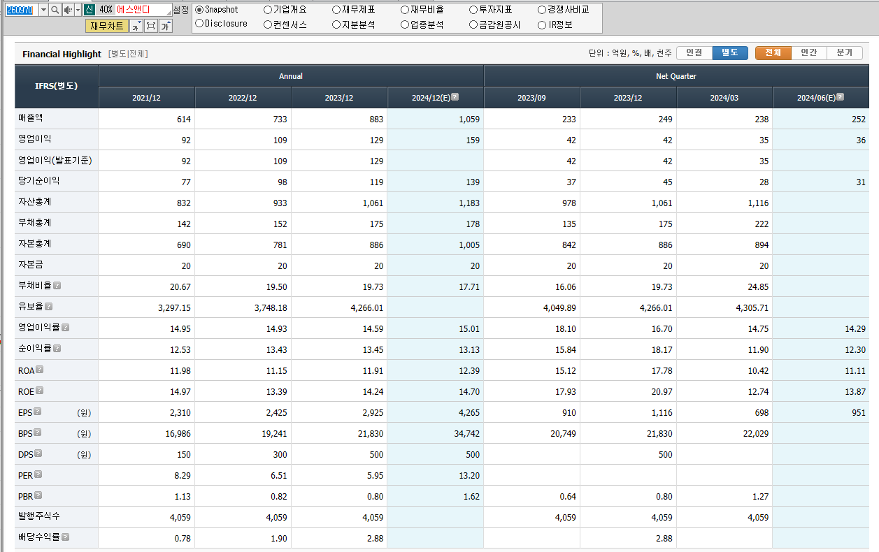Click the 당기순이익 row label
The width and height of the screenshot is (879, 552).
coord(39,181)
